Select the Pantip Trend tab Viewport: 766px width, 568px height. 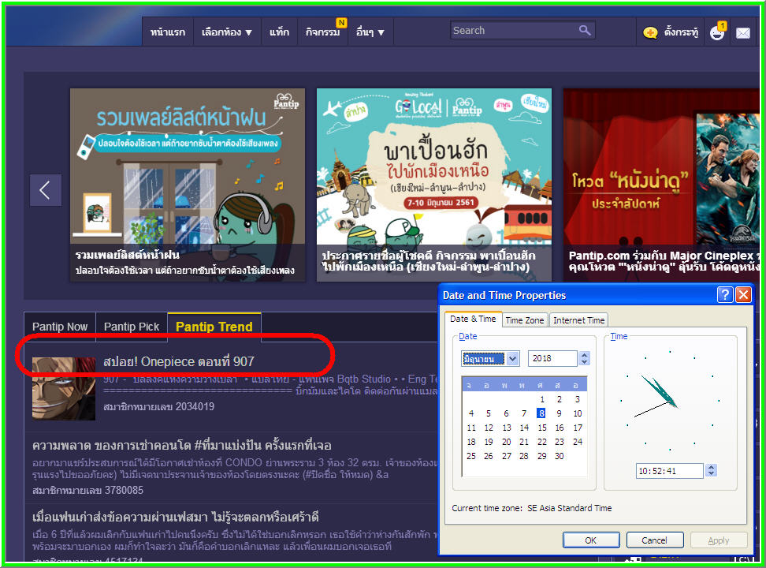click(214, 327)
